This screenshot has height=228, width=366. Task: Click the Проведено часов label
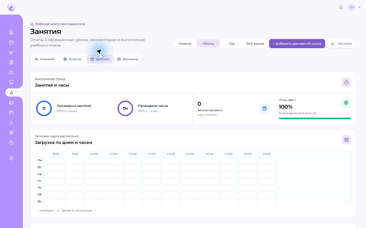(x=153, y=106)
